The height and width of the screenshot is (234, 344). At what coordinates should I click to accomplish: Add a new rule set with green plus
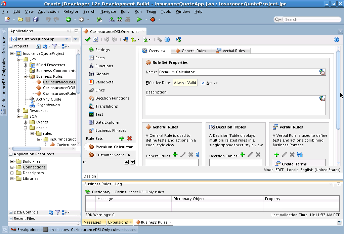tap(122, 138)
